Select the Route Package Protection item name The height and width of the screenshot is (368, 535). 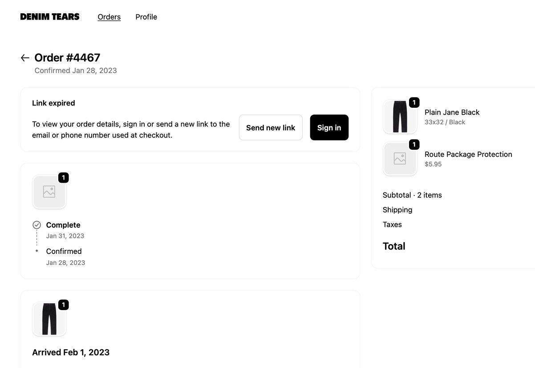pos(468,154)
